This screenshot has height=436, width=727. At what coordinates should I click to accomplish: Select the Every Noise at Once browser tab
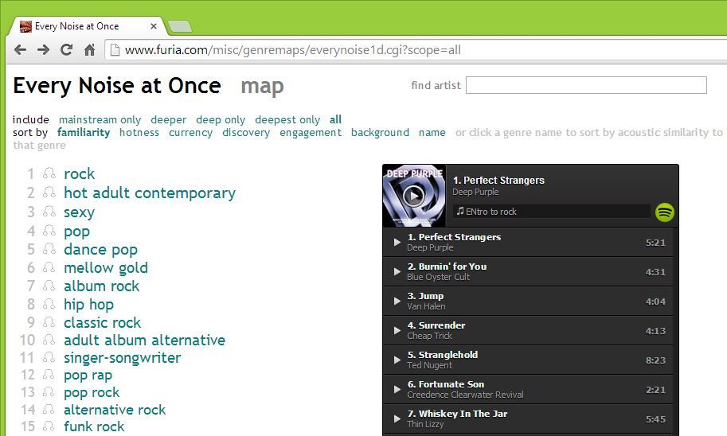(x=88, y=26)
